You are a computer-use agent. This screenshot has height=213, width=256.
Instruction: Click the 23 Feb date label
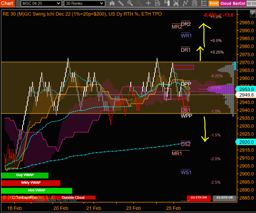tap(134, 208)
